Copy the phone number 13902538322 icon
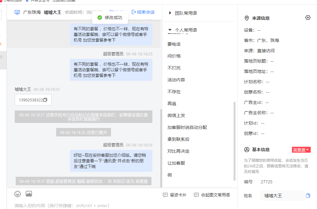The height and width of the screenshot is (209, 317). 45,100
